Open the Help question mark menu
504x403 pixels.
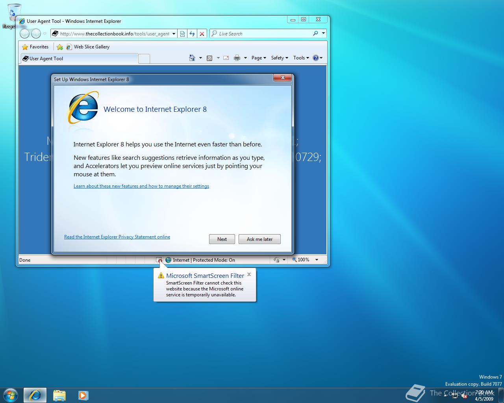(x=317, y=58)
